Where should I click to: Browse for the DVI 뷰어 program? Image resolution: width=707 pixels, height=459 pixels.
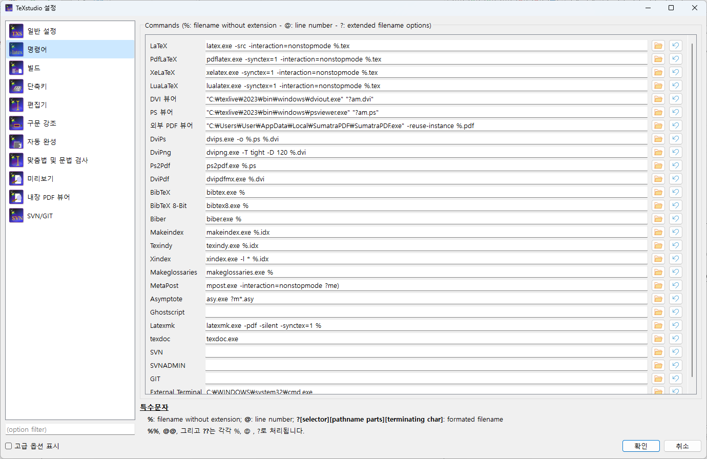click(658, 99)
